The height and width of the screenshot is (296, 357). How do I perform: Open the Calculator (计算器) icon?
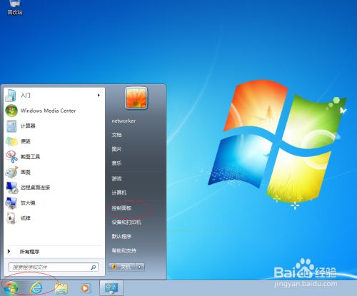pos(11,126)
